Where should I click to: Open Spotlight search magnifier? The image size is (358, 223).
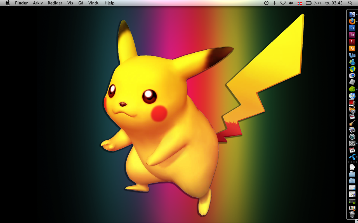pos(350,3)
